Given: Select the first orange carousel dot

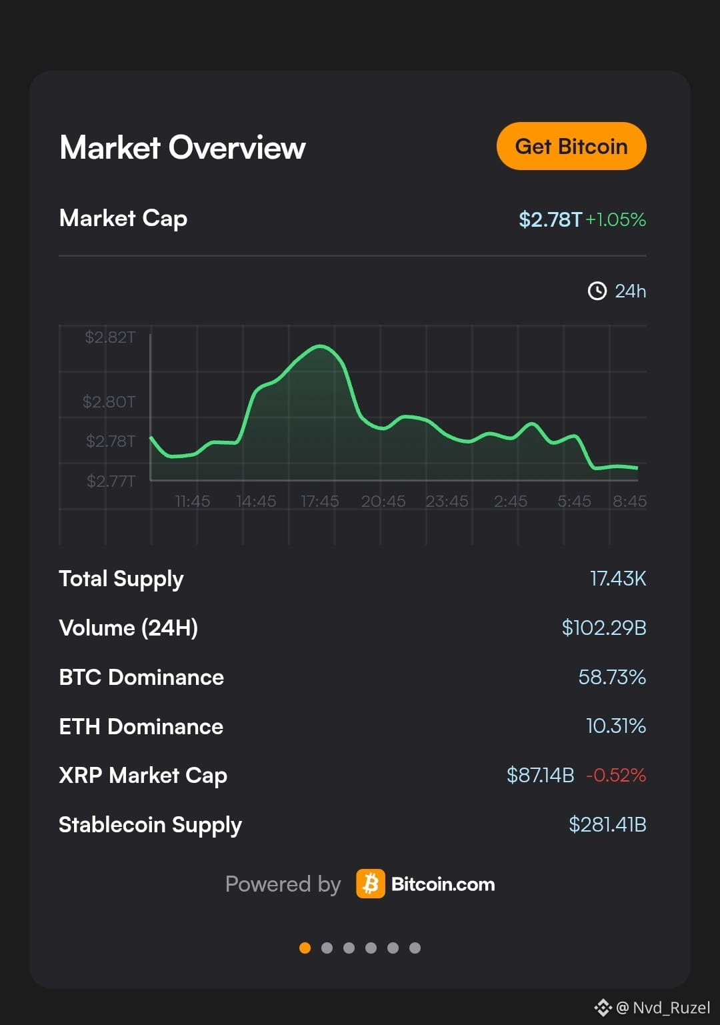Looking at the screenshot, I should (305, 948).
